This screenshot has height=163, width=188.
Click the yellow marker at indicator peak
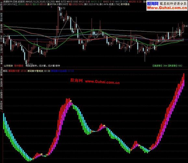click(71, 101)
